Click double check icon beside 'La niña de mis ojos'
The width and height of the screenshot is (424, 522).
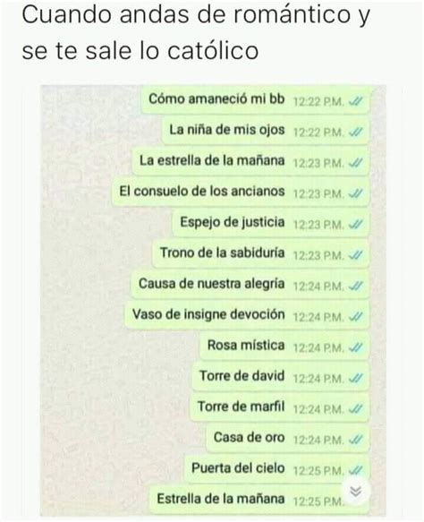point(355,133)
